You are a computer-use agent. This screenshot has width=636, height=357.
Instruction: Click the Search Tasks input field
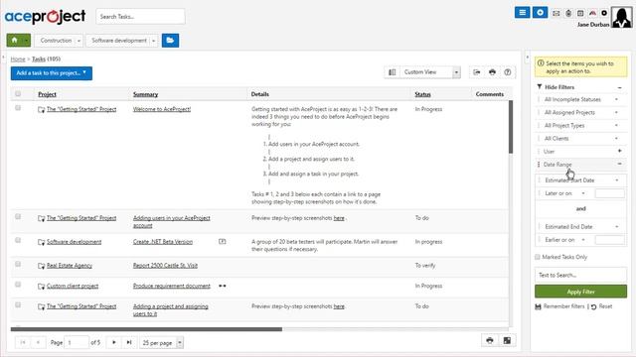click(x=140, y=17)
